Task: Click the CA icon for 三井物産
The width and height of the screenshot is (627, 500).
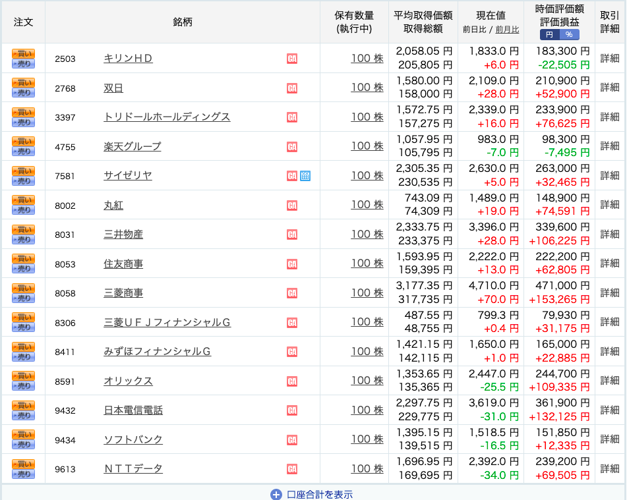Action: click(x=292, y=235)
